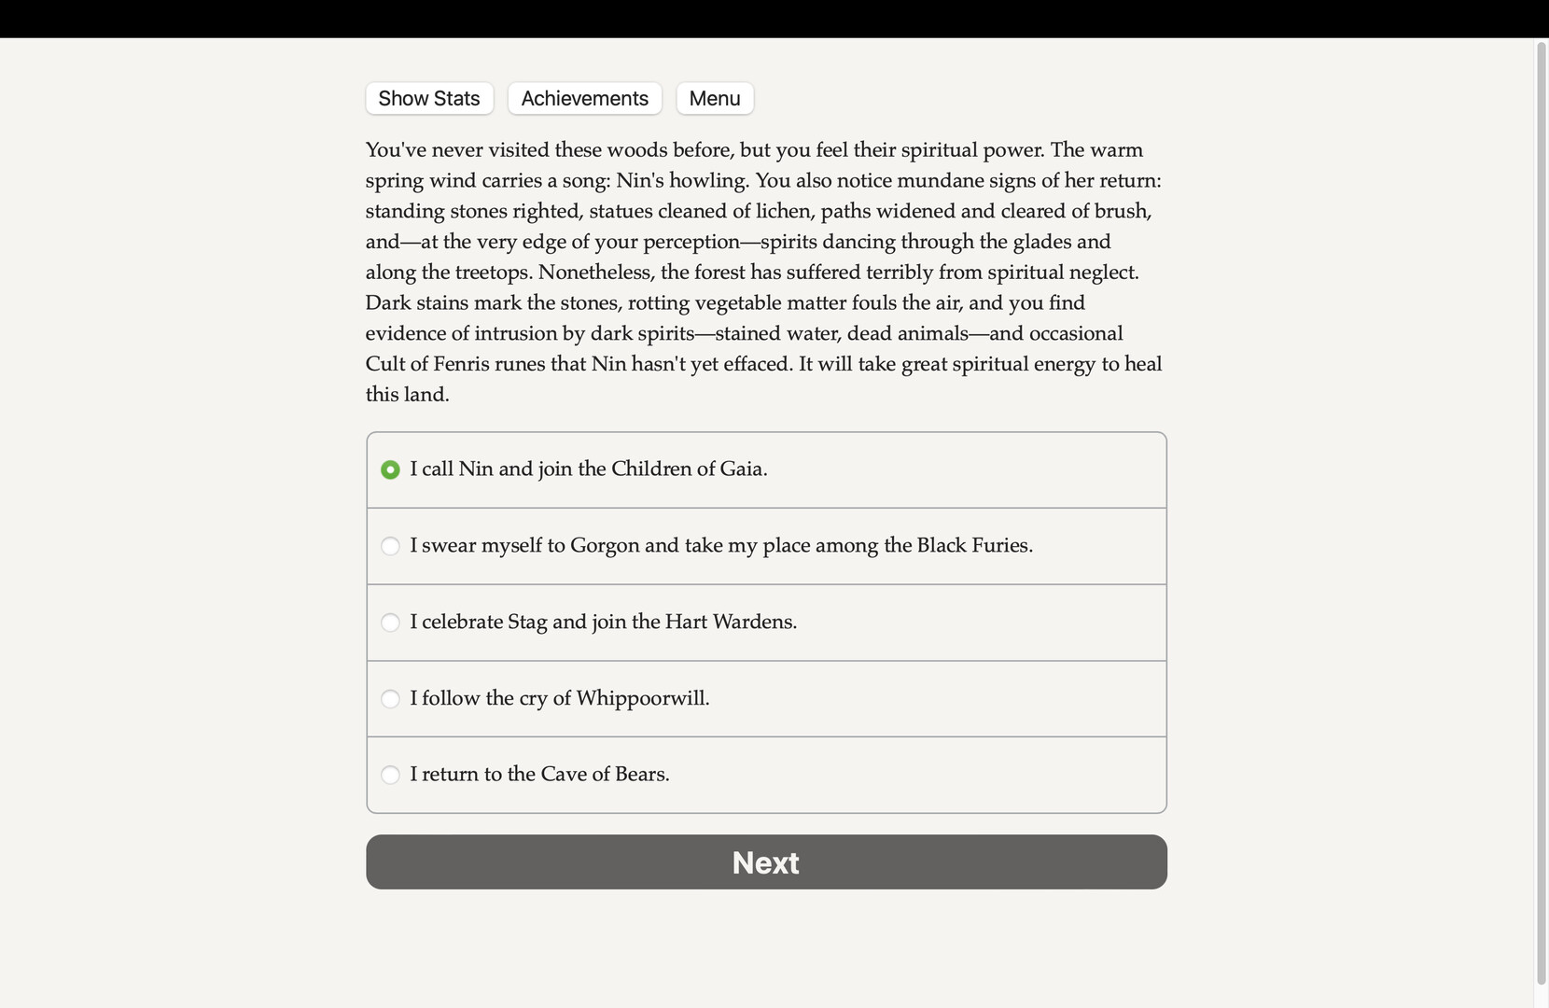This screenshot has width=1549, height=1008.
Task: Select the first answer choice row
Action: point(765,469)
